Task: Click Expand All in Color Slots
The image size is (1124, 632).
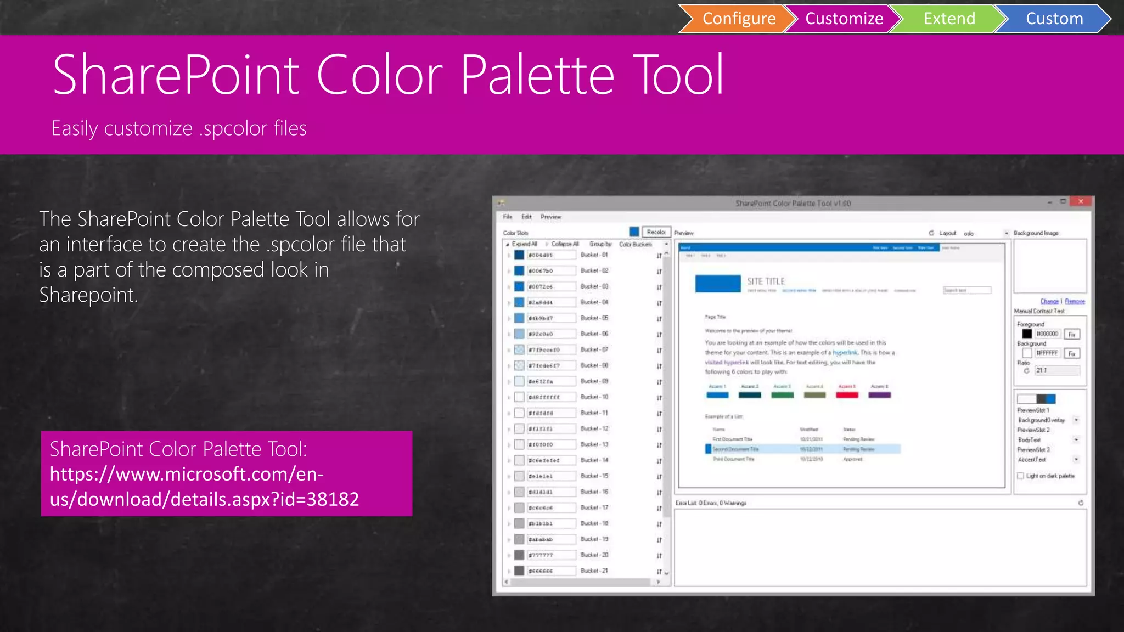Action: pyautogui.click(x=525, y=244)
